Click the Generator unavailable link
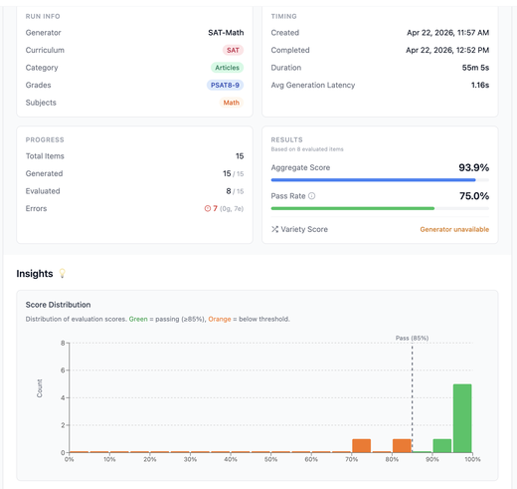This screenshot has height=489, width=517. (454, 229)
